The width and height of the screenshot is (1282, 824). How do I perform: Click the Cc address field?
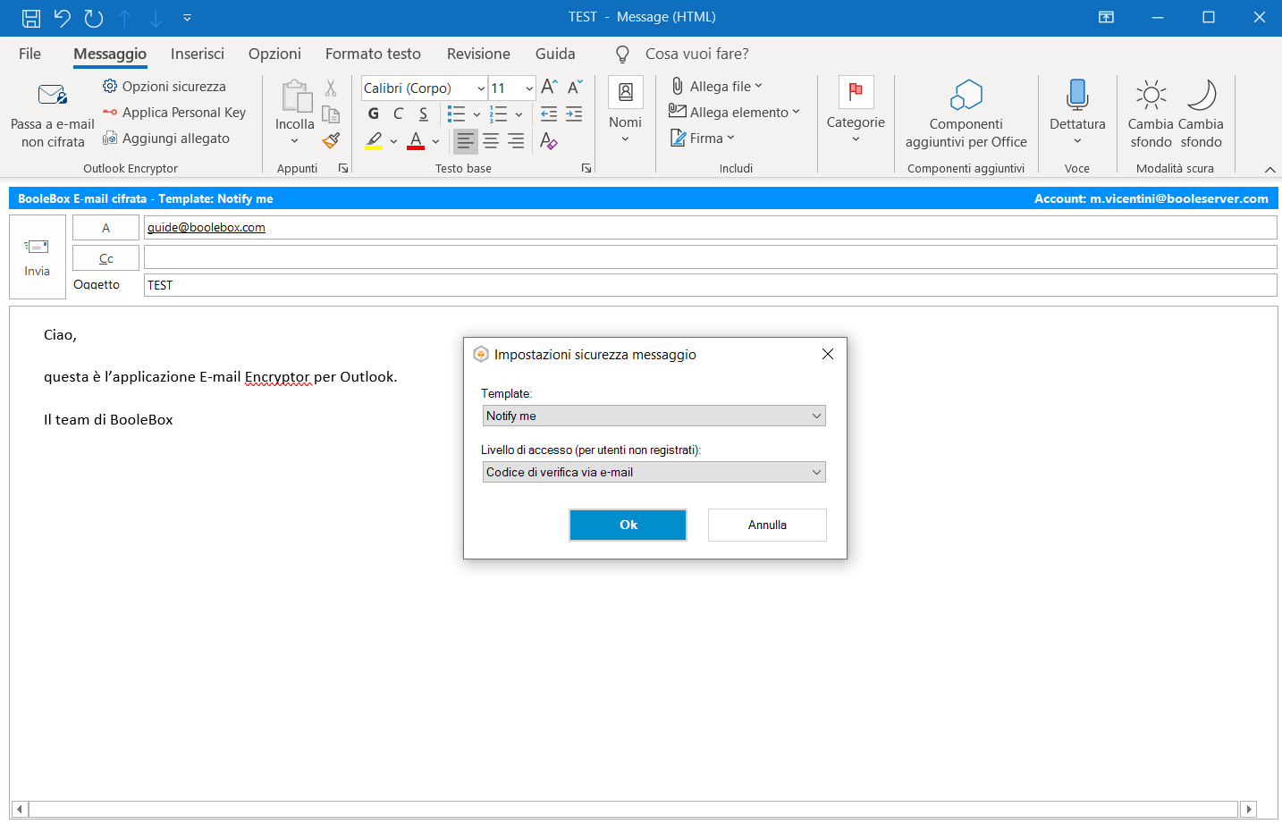pos(710,257)
